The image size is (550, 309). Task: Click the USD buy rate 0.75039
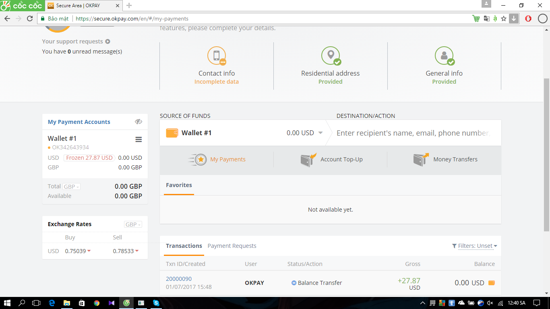[76, 251]
